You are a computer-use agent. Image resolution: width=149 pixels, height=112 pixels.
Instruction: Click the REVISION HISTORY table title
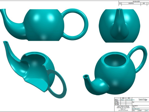click(x=136, y=2)
